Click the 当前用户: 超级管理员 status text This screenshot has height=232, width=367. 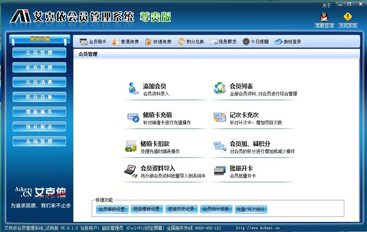(x=102, y=228)
